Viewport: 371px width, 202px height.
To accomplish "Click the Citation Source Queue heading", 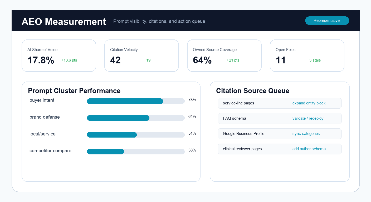I will pyautogui.click(x=252, y=91).
